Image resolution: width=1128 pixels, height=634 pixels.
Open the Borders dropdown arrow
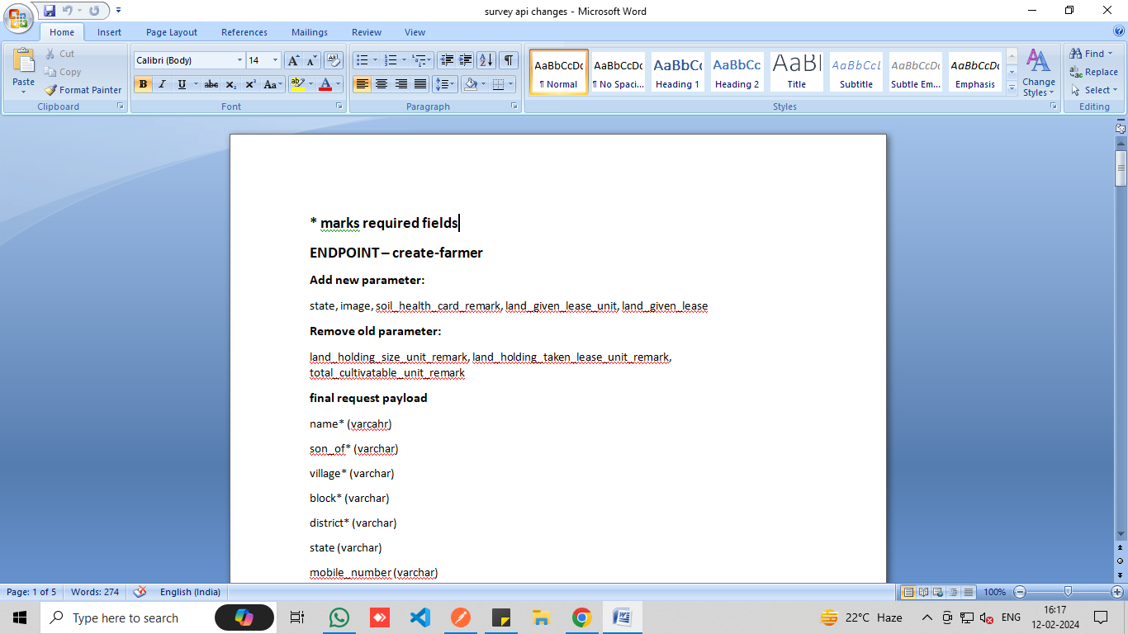pyautogui.click(x=510, y=84)
